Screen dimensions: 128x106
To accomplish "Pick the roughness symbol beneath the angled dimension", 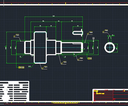I will click(x=80, y=59).
